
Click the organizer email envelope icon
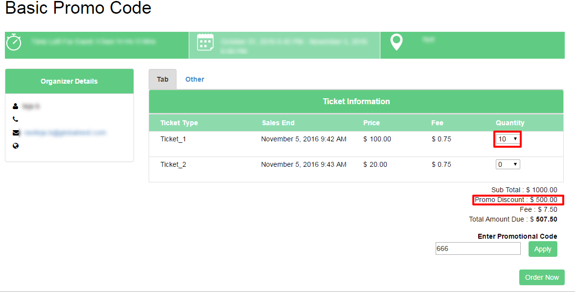(16, 133)
